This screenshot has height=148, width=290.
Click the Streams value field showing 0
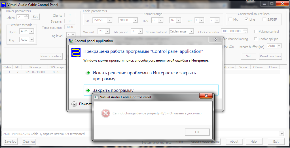[70, 21]
